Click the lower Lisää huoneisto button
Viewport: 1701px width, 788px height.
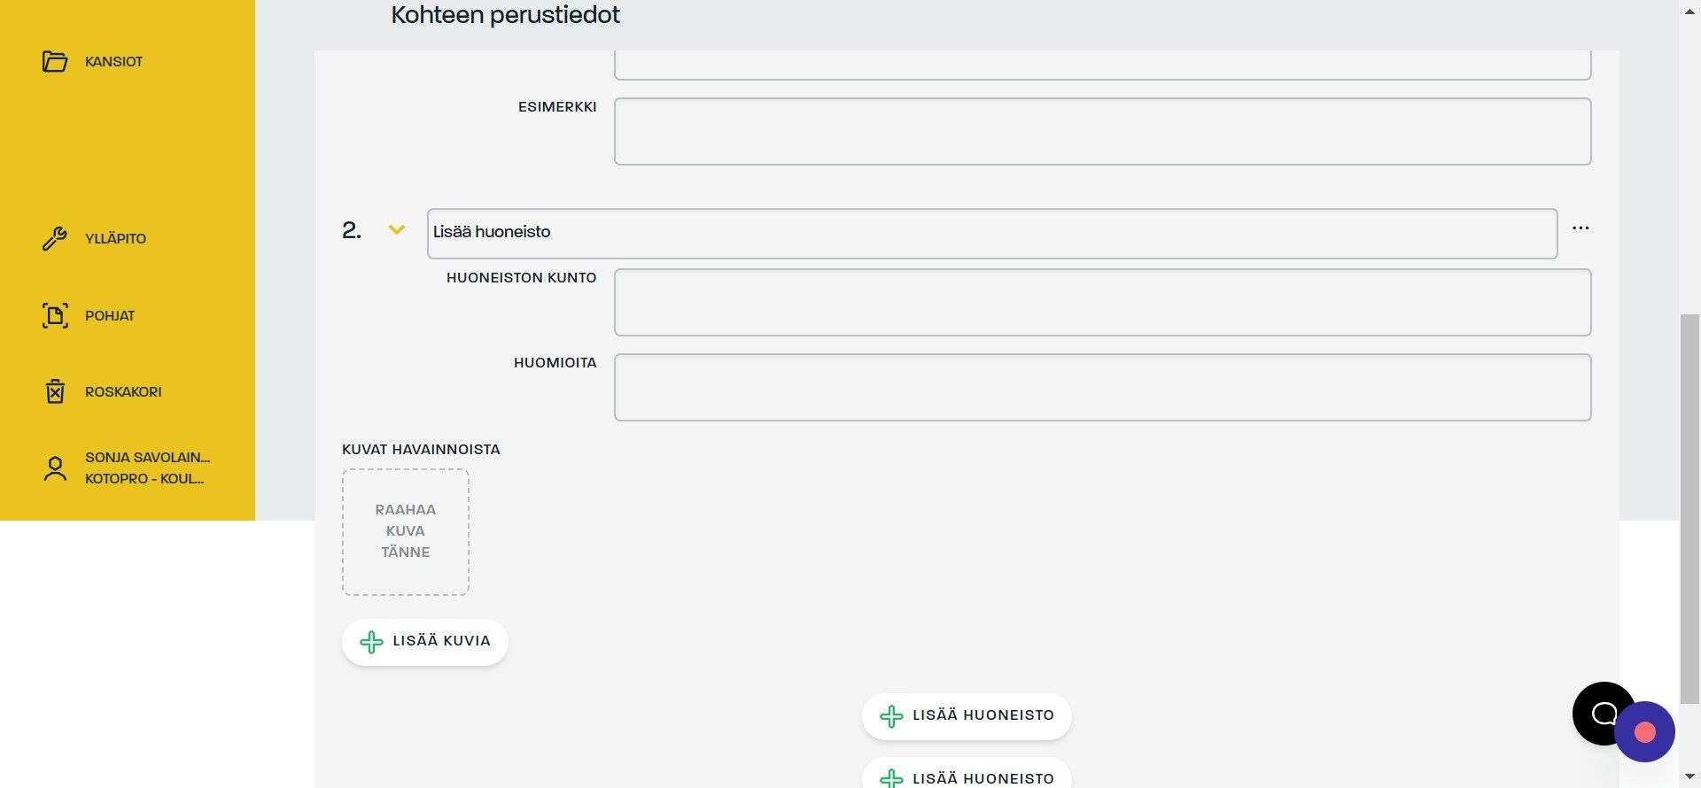967,774
